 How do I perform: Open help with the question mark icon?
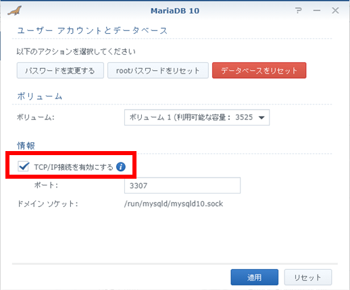299,10
